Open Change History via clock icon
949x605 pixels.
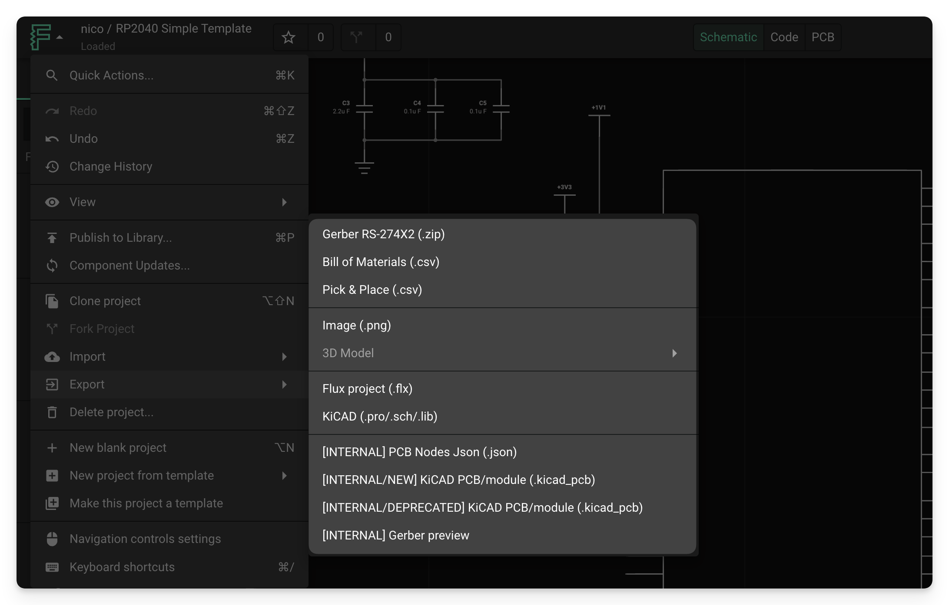(x=52, y=166)
